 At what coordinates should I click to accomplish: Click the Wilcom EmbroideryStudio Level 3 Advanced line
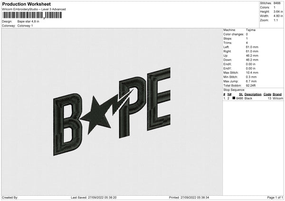click(34, 9)
